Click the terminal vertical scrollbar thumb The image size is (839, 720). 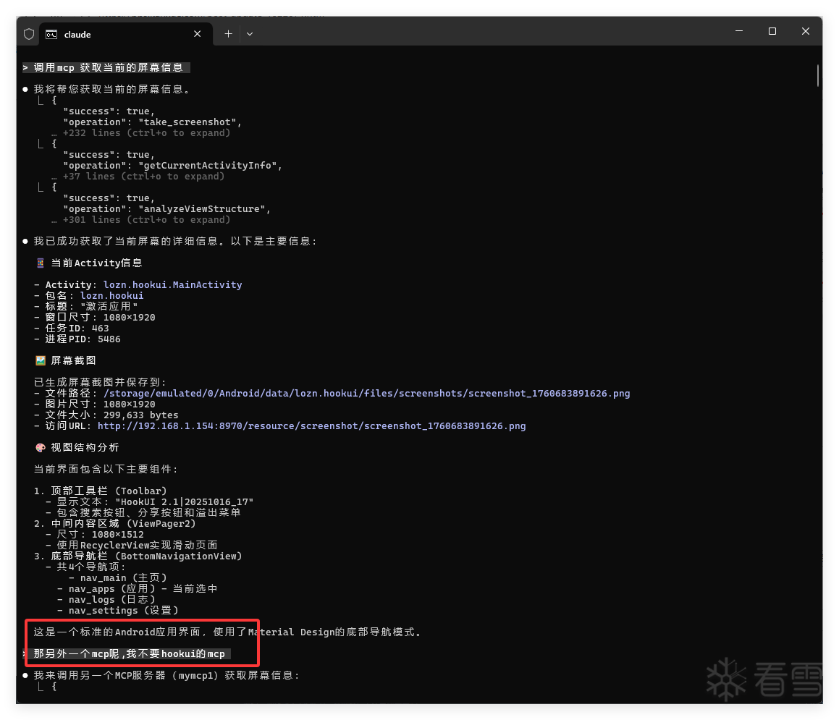[x=817, y=75]
